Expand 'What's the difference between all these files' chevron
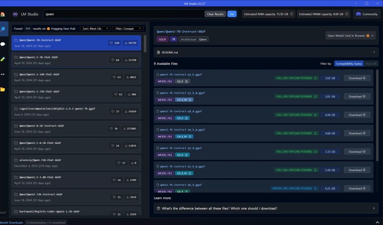Screen dimensions: 383x225 pos(374,208)
